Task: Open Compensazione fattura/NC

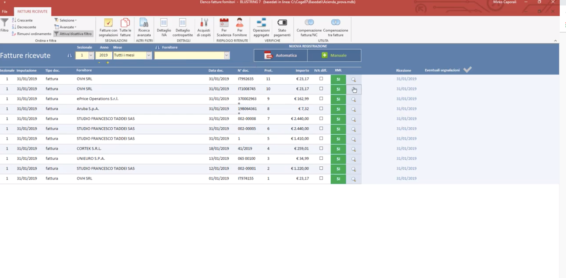Action: [309, 27]
